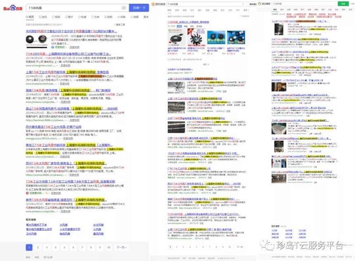Click the man portrait thumbnail in 360 results

(x=279, y=87)
